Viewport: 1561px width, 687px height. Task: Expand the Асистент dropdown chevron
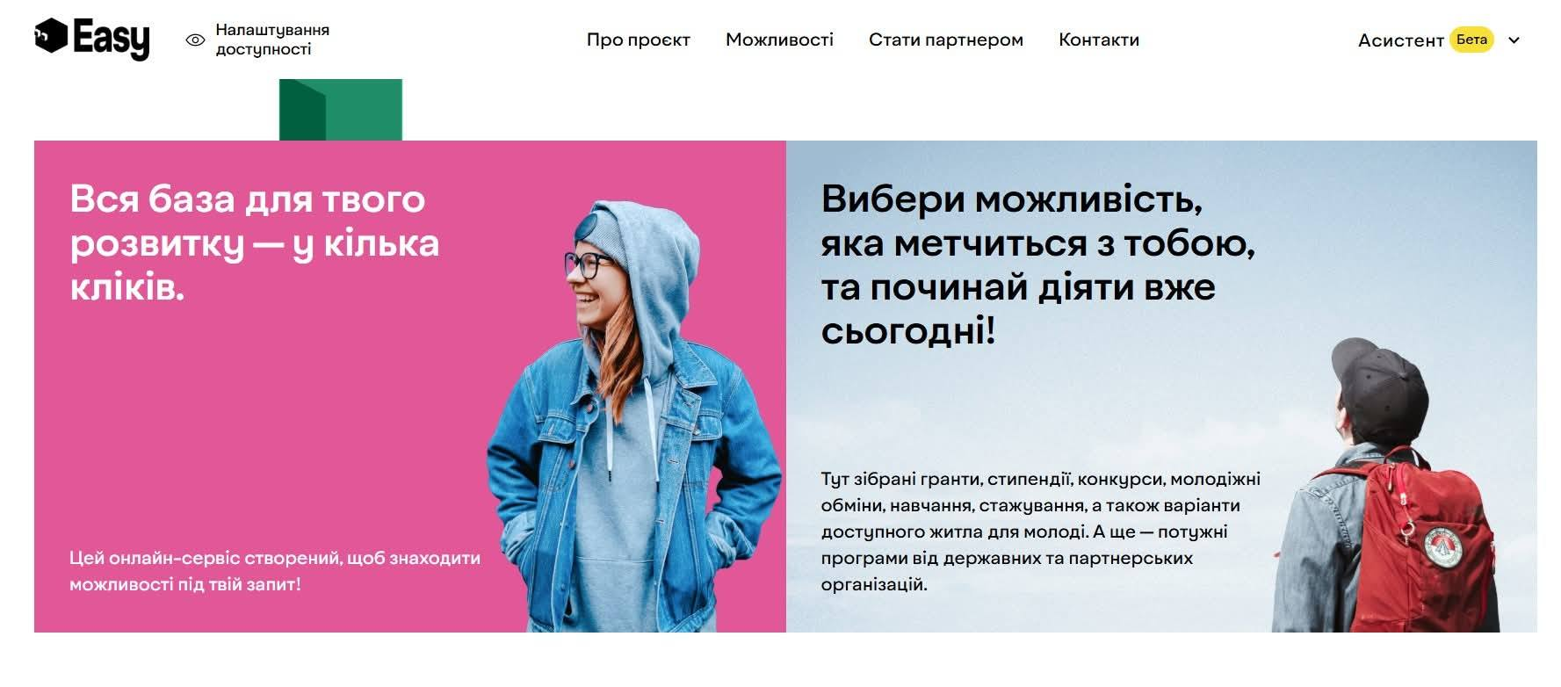click(1514, 40)
